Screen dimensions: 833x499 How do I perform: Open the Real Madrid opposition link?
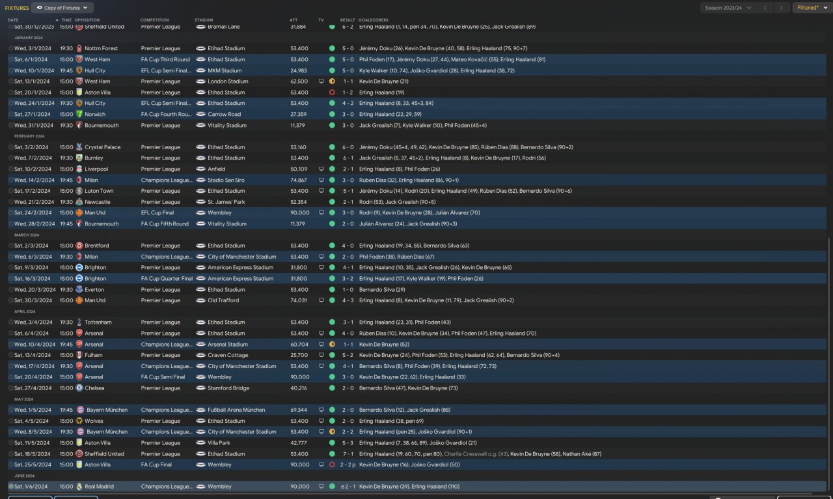point(100,487)
